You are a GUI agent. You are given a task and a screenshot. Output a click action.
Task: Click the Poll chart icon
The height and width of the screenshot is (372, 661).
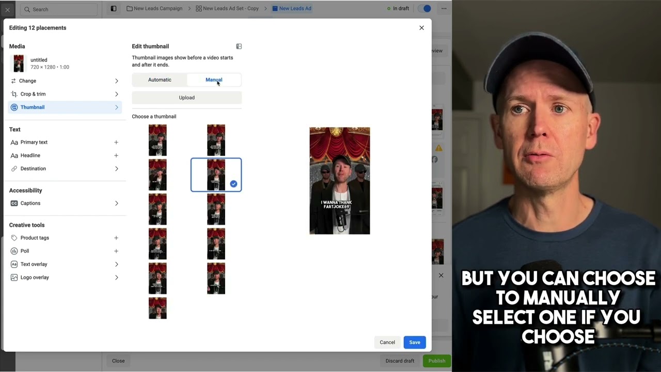14,251
